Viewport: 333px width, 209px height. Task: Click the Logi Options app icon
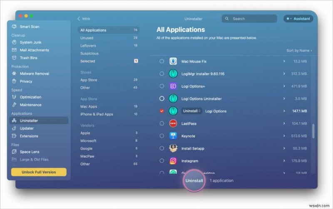[173, 111]
